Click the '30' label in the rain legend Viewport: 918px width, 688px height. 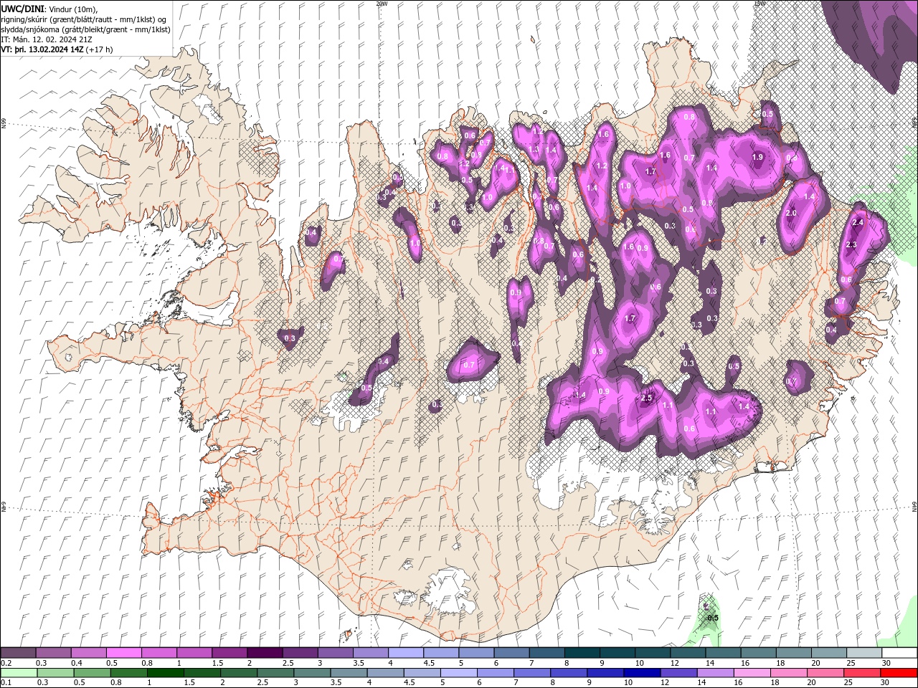pos(885,683)
